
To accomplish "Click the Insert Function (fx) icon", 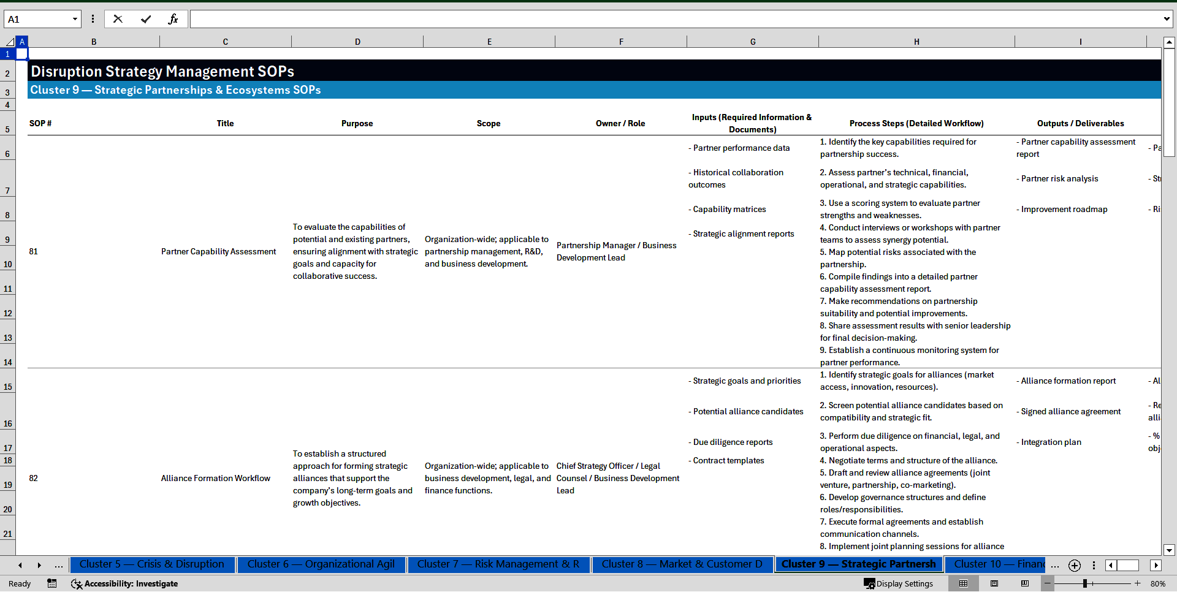I will (174, 19).
